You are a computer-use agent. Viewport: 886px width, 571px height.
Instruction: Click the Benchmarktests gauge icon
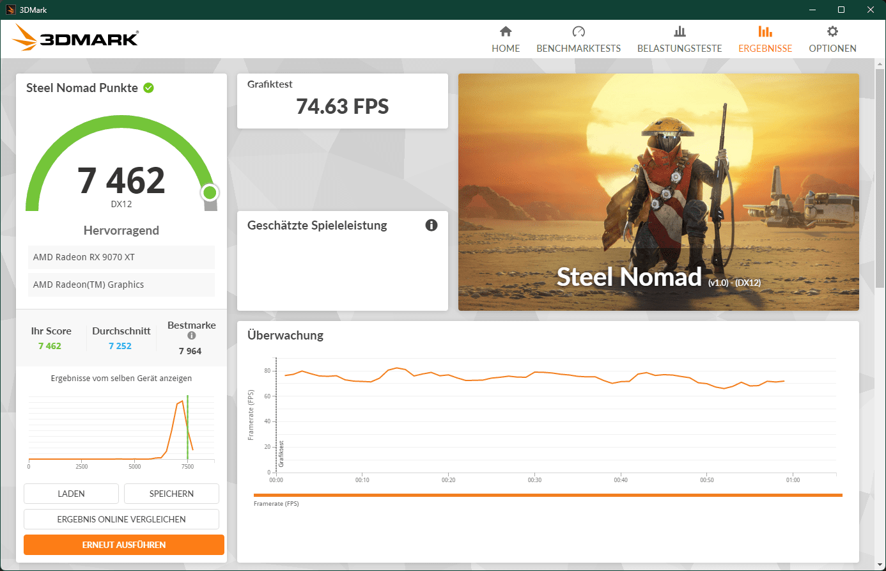coord(579,31)
